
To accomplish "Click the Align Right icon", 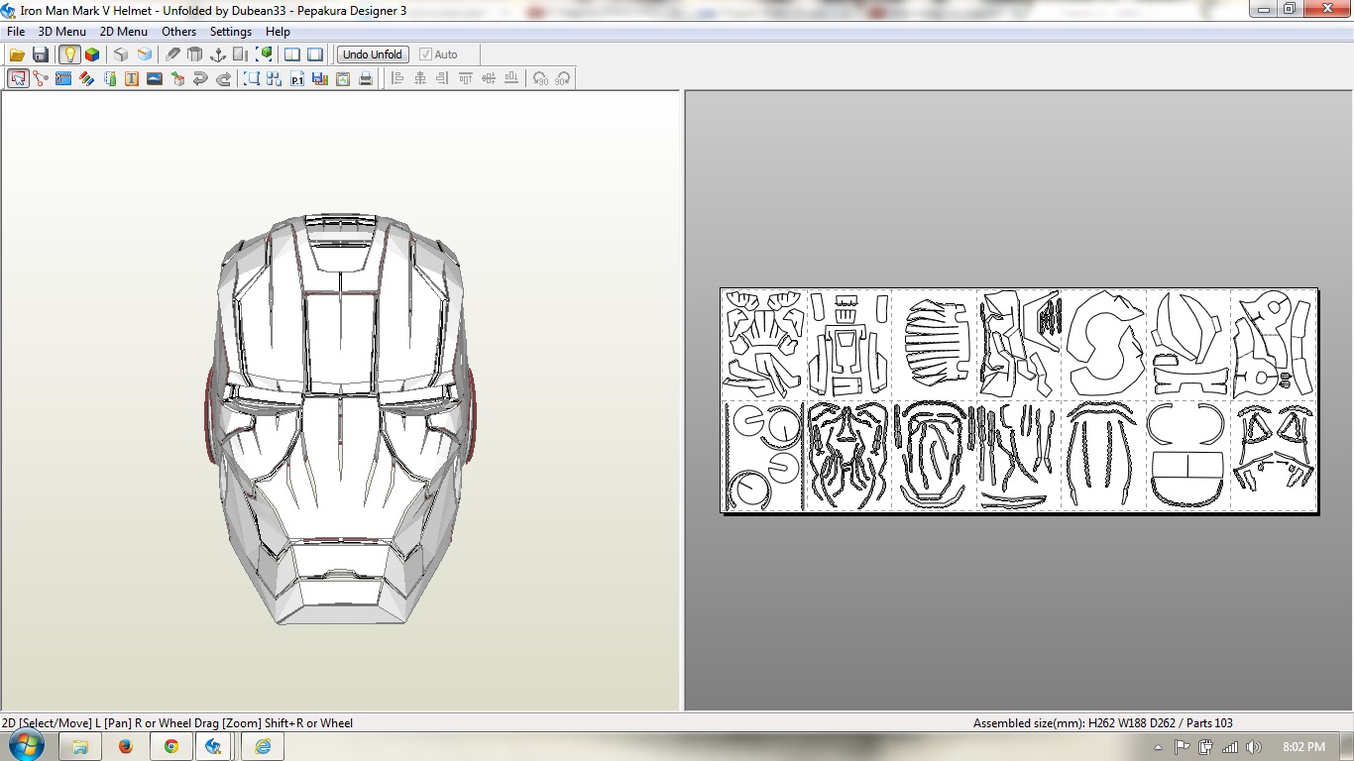I will pos(443,78).
